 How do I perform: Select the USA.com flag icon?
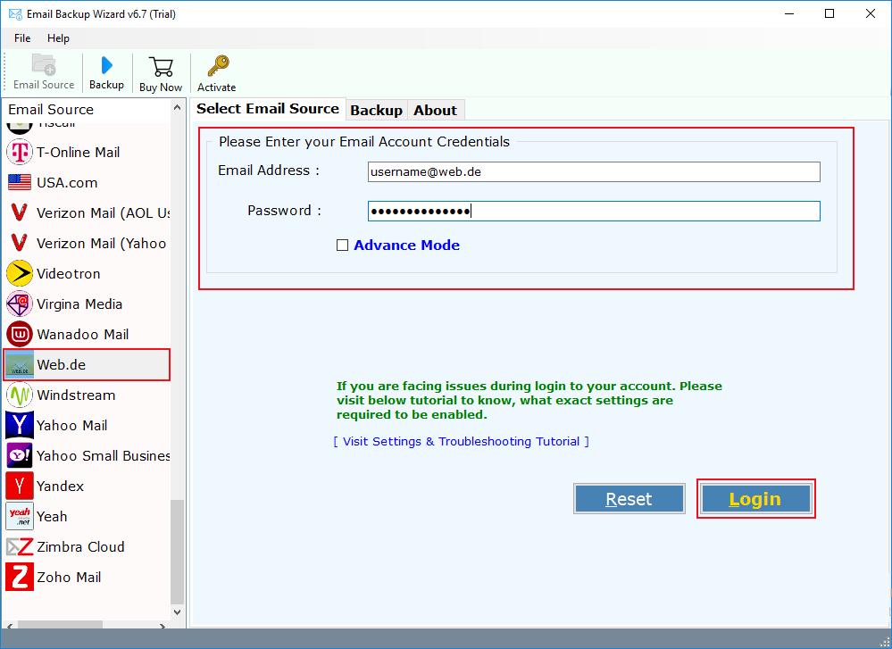(20, 183)
